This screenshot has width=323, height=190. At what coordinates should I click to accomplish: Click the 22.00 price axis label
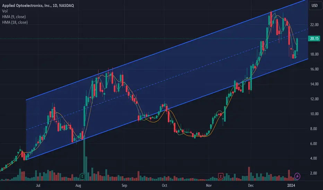pos(314,25)
